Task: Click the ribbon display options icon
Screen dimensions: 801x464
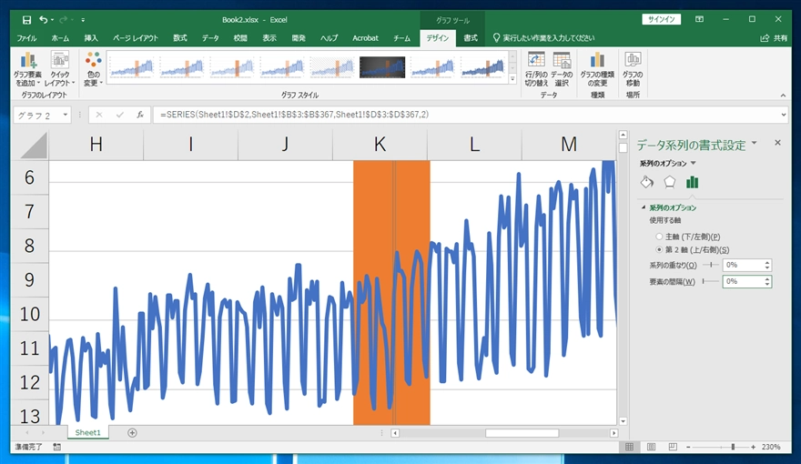Action: (699, 19)
